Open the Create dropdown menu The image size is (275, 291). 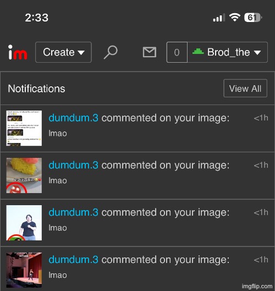coord(63,52)
